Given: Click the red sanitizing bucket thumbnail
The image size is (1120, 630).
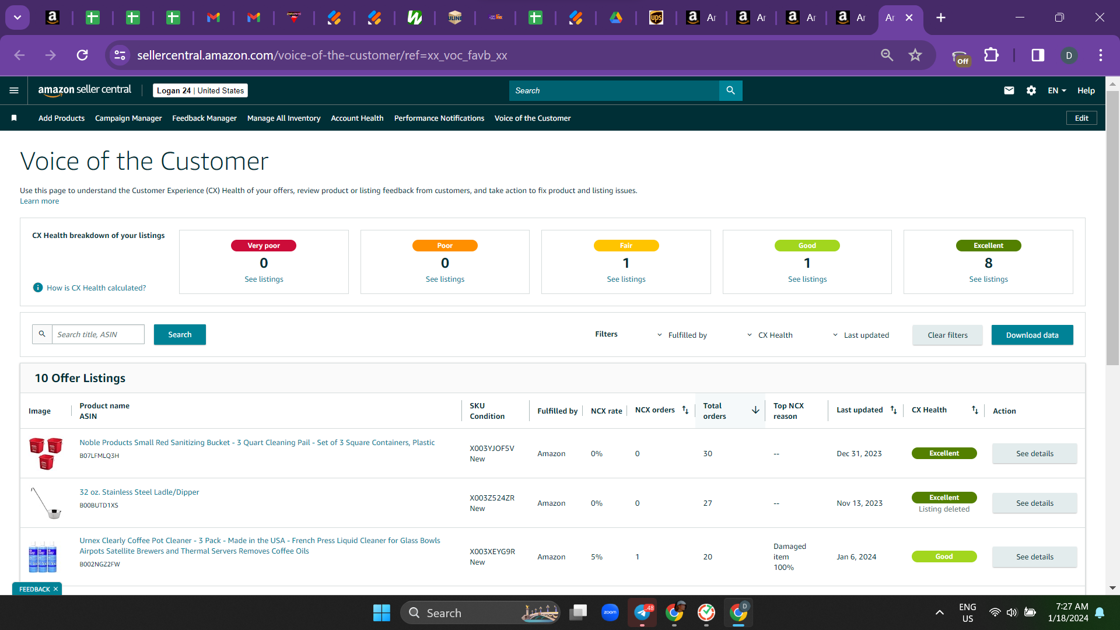Looking at the screenshot, I should [x=46, y=453].
